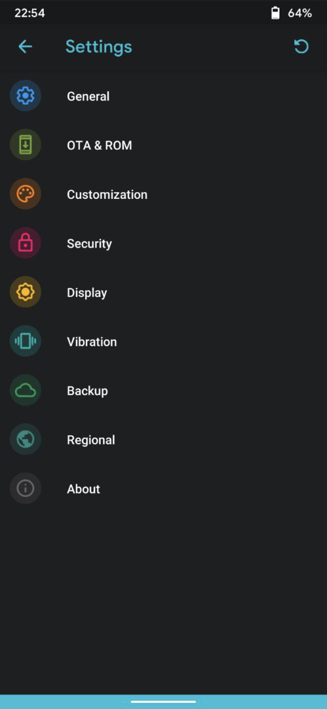
Task: Open OTA & ROM settings
Action: coord(164,145)
